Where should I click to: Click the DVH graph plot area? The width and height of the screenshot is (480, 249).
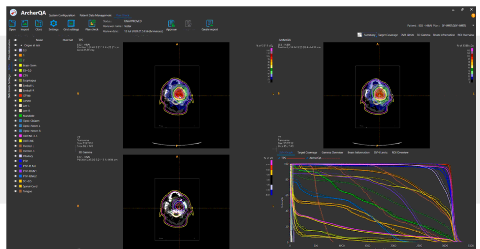click(x=380, y=203)
